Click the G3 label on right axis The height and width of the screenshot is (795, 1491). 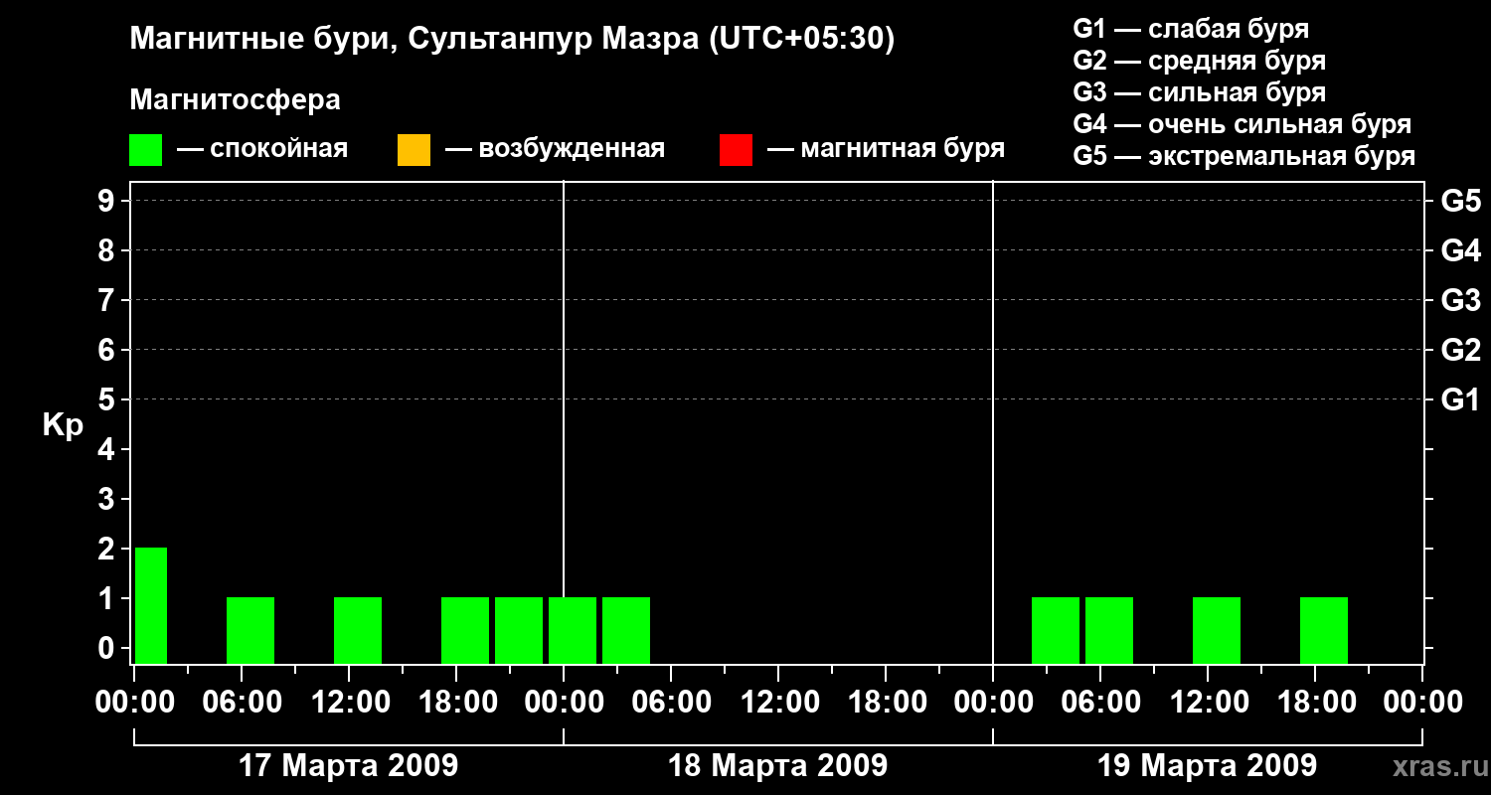point(1460,300)
